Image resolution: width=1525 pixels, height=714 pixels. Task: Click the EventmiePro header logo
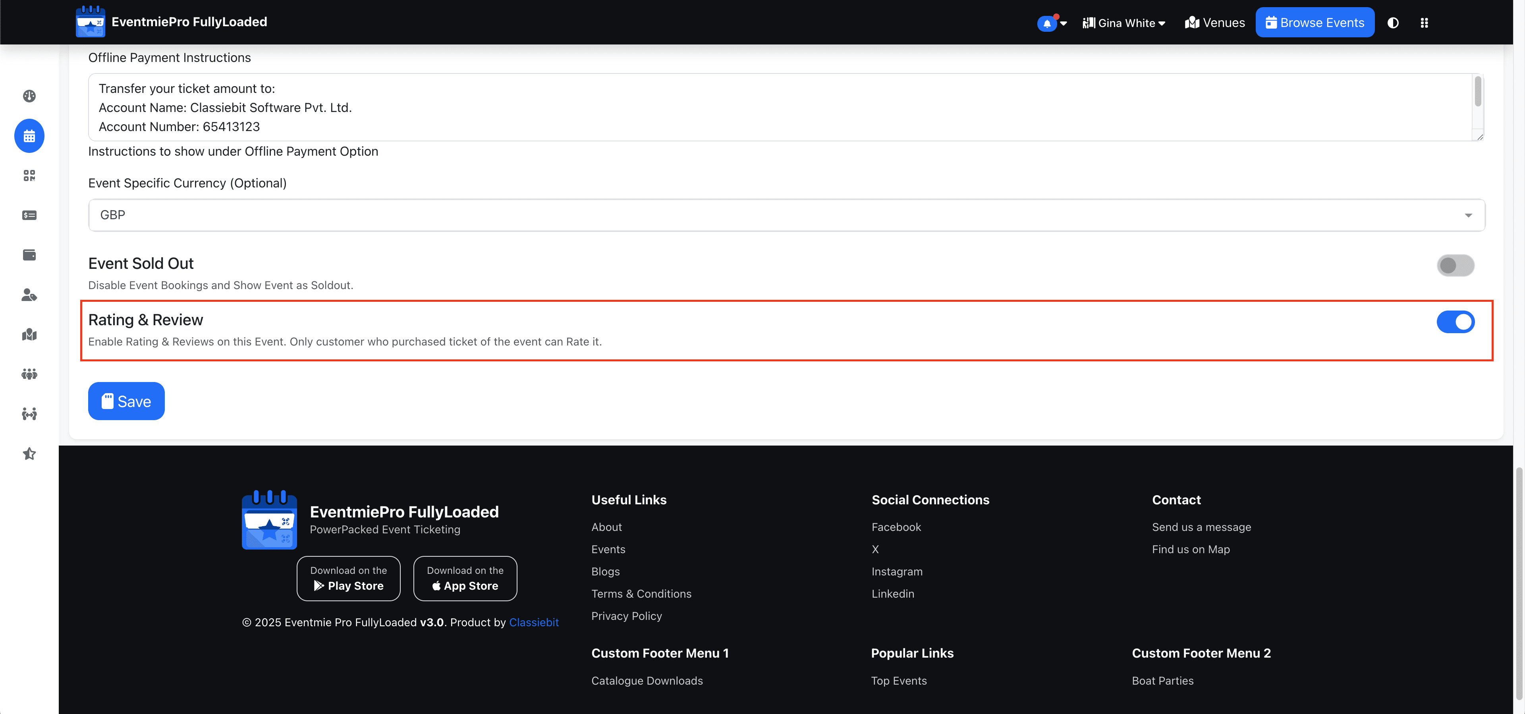click(90, 21)
